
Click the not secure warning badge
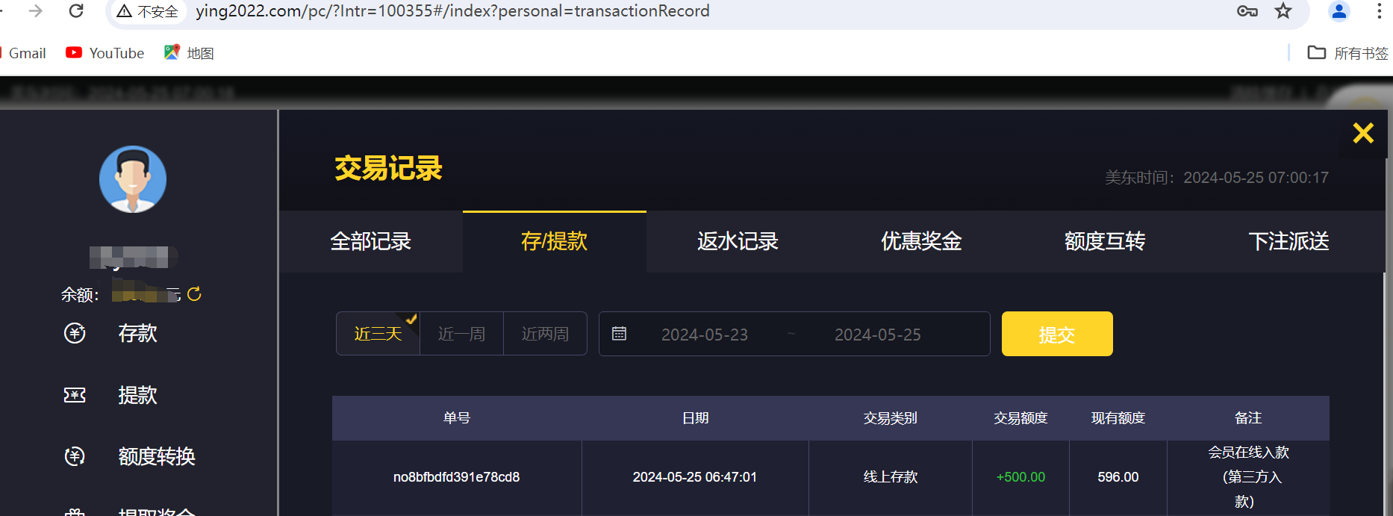147,11
